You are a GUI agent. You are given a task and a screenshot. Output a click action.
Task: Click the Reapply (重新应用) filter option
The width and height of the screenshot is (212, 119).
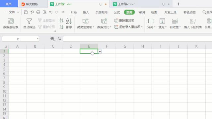[x=46, y=27]
